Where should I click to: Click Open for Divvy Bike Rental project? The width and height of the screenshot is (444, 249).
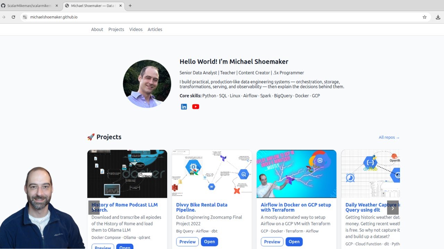pos(210,242)
